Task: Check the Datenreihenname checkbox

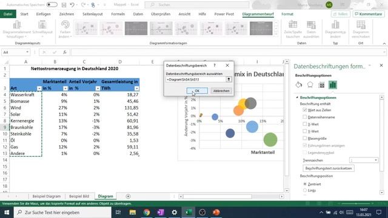Action: 304,117
